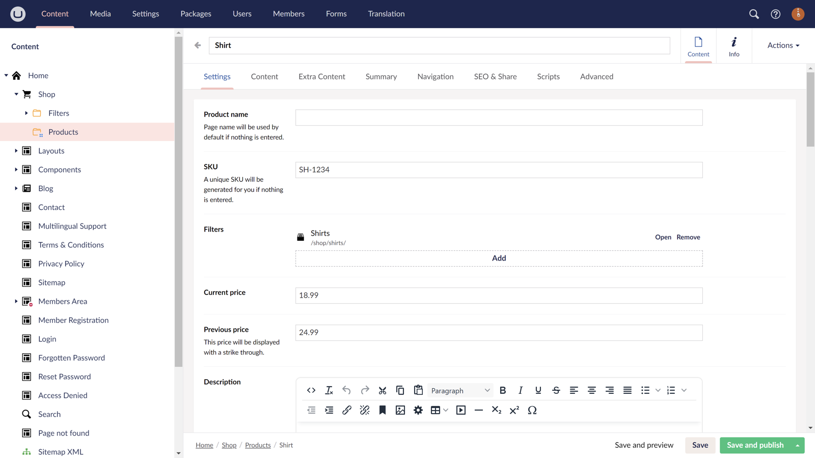Click the back arrow beside page name
This screenshot has height=458, width=815.
198,45
